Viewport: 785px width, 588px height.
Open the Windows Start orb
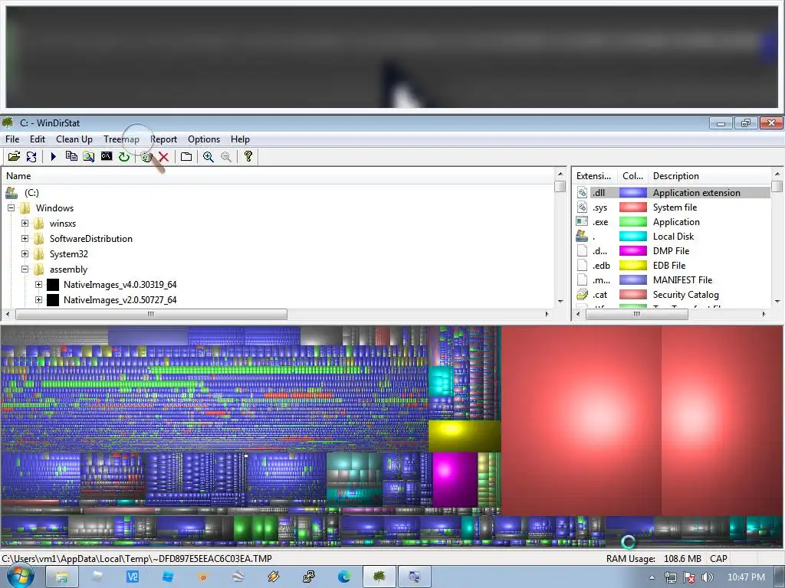(x=20, y=577)
